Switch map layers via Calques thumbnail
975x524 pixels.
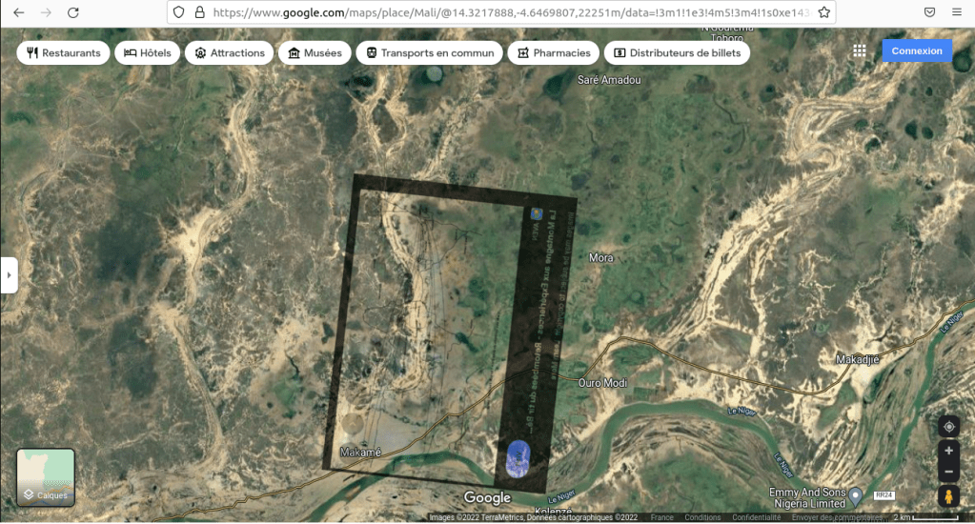coord(46,477)
